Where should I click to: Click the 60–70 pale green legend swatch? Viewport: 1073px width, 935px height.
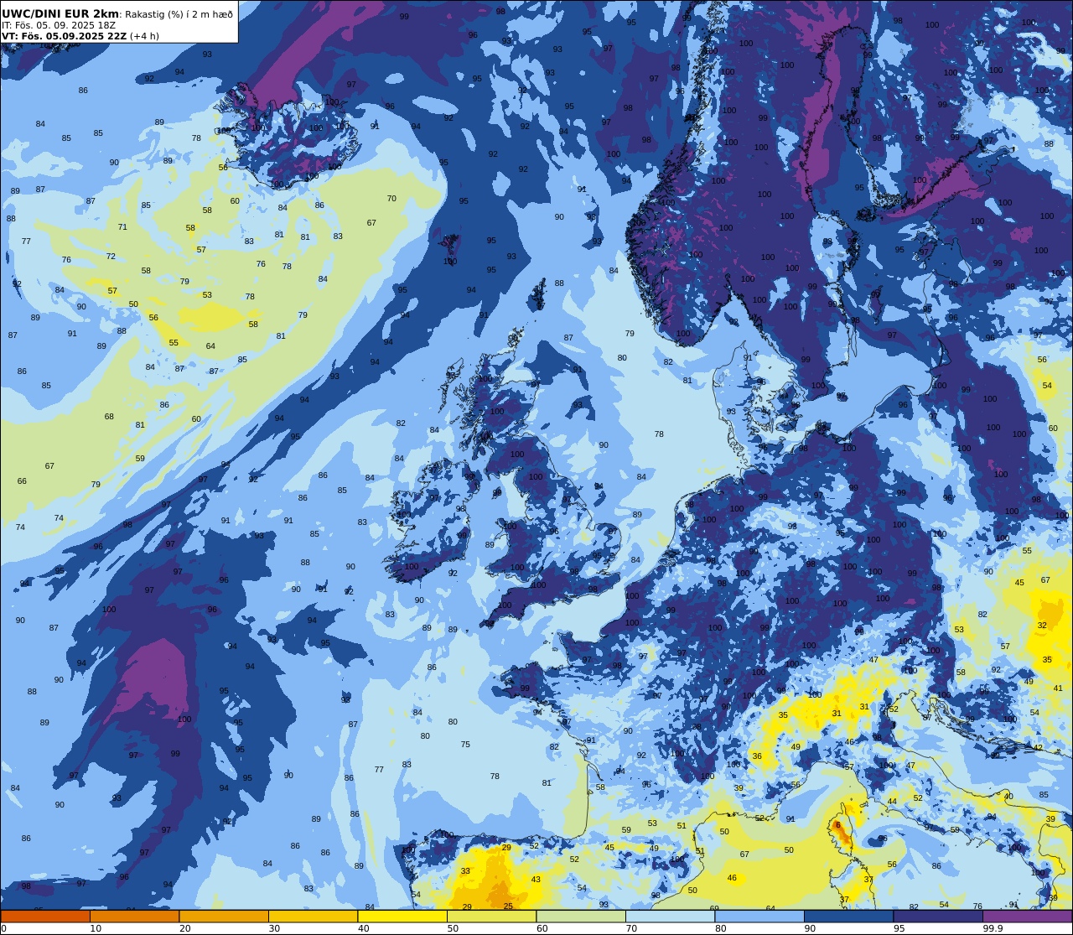pyautogui.click(x=581, y=916)
